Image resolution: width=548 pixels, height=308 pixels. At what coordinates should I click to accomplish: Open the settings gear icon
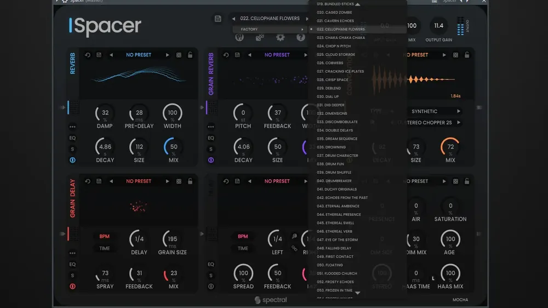point(280,37)
